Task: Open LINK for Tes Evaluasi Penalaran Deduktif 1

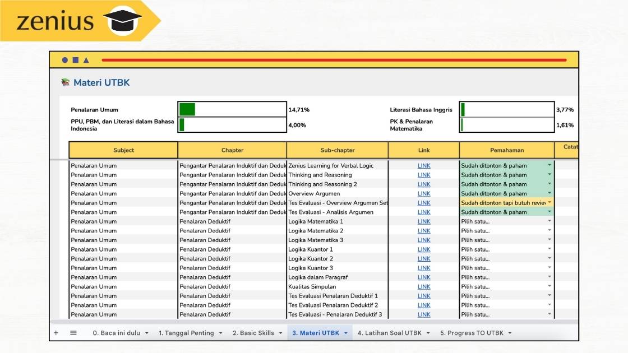Action: [424, 296]
